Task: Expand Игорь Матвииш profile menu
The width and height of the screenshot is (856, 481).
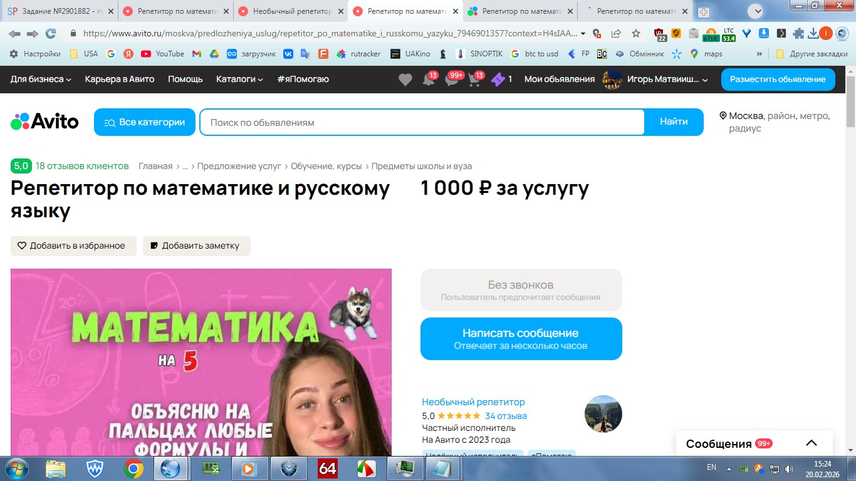Action: [x=655, y=80]
